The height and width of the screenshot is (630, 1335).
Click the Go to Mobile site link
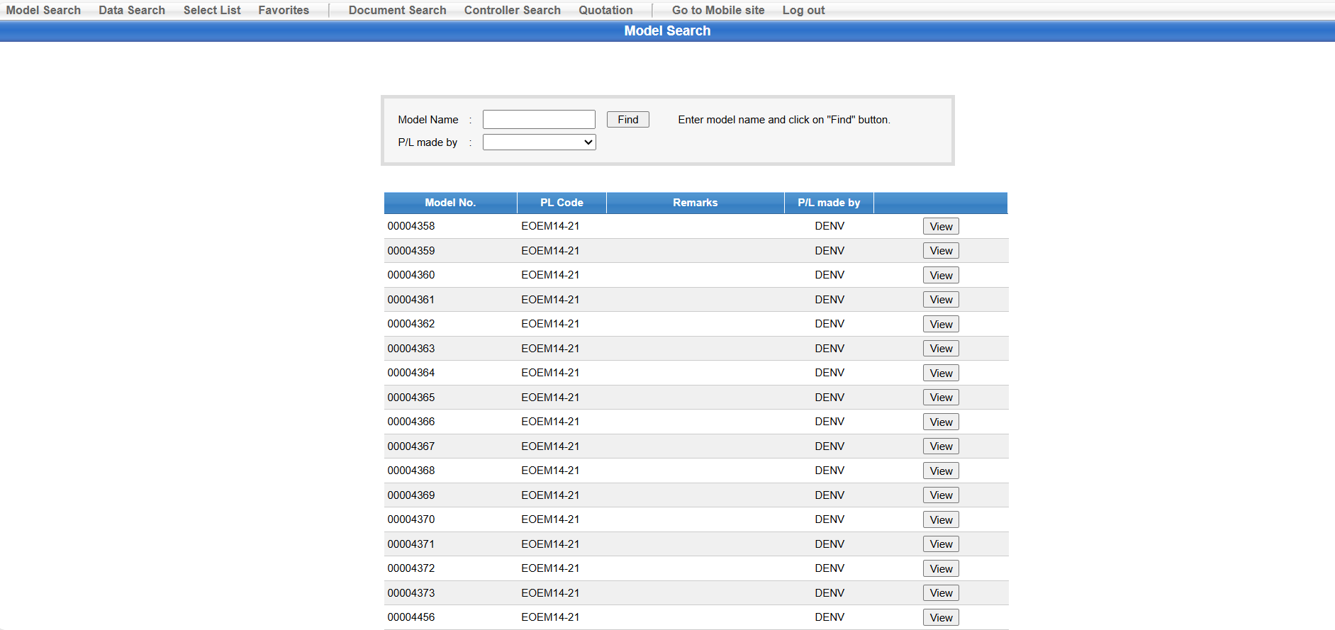[x=718, y=10]
